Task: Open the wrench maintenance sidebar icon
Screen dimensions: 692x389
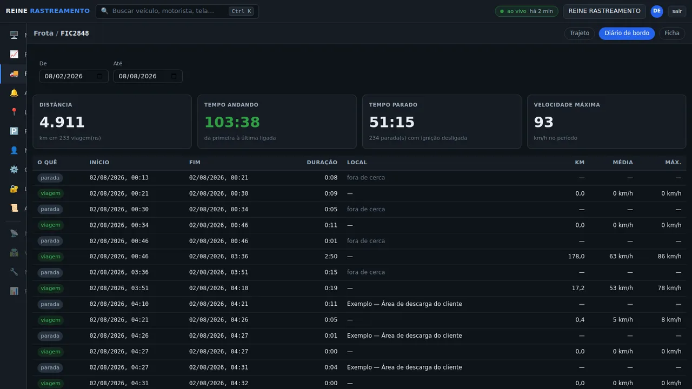Action: (14, 272)
